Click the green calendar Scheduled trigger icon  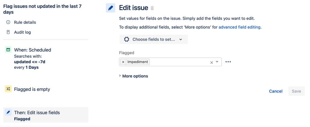tap(8, 50)
